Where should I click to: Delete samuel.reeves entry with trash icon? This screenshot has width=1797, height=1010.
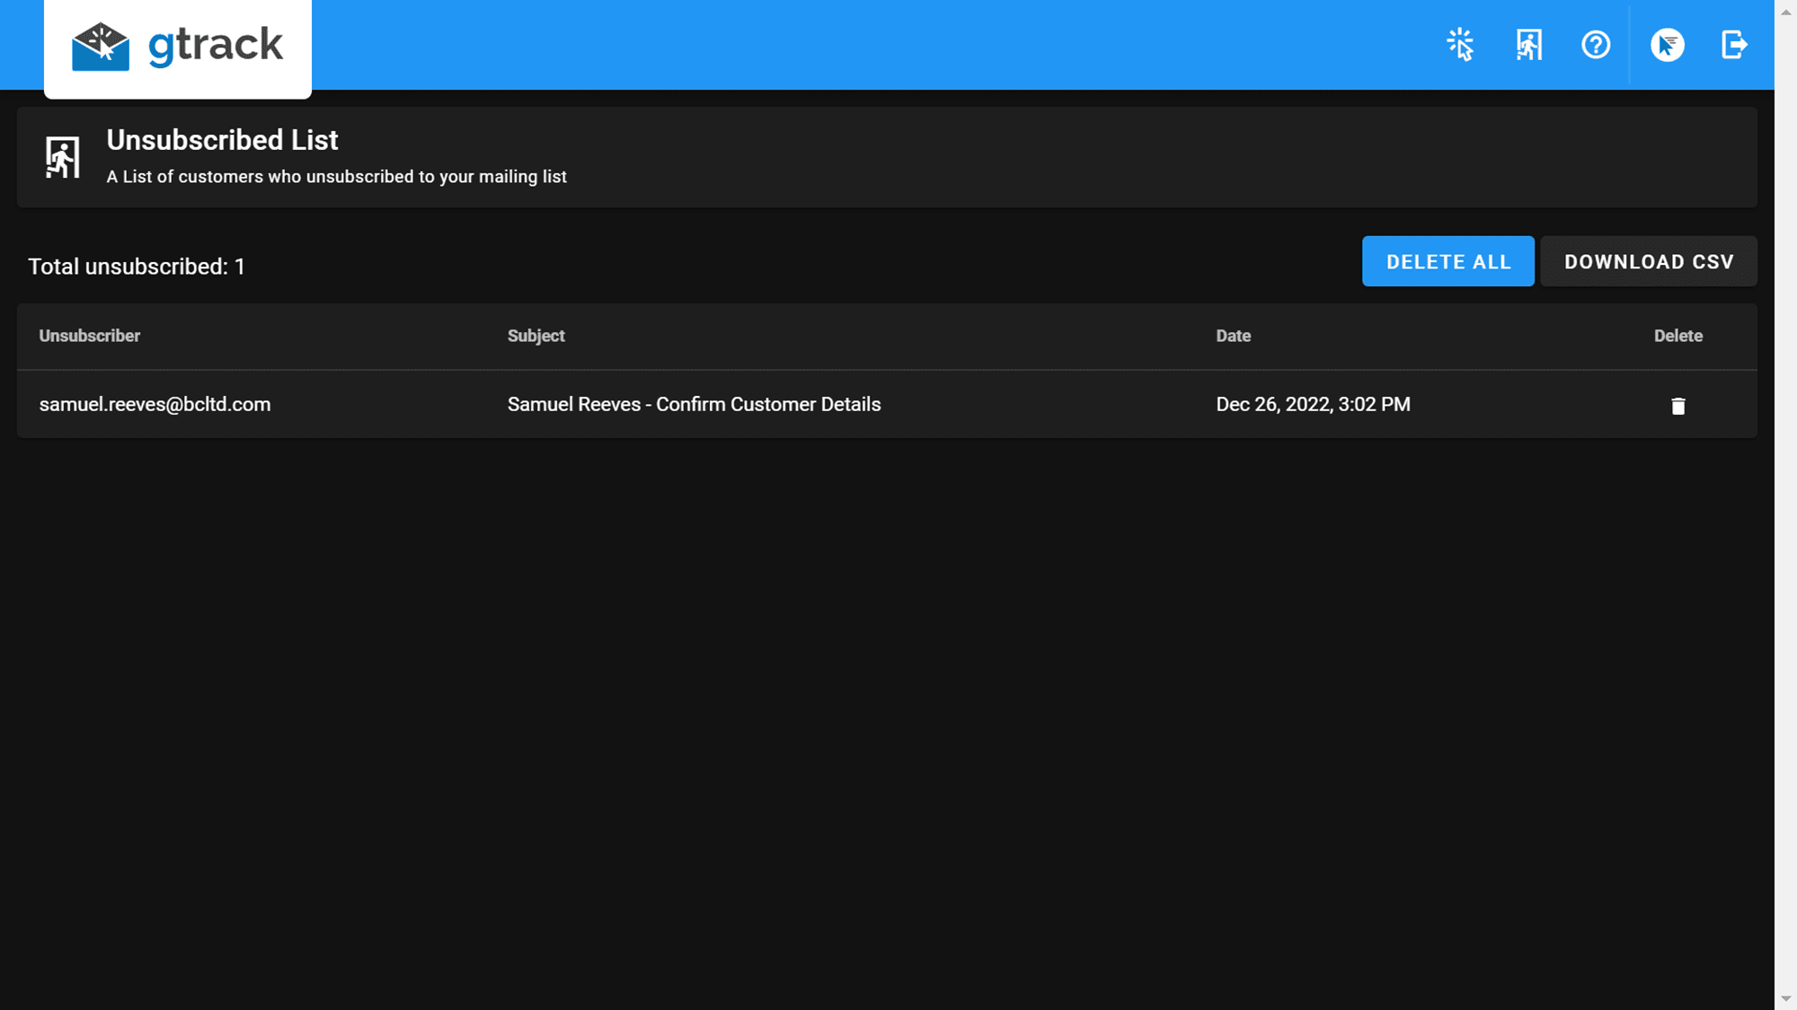[x=1677, y=406]
